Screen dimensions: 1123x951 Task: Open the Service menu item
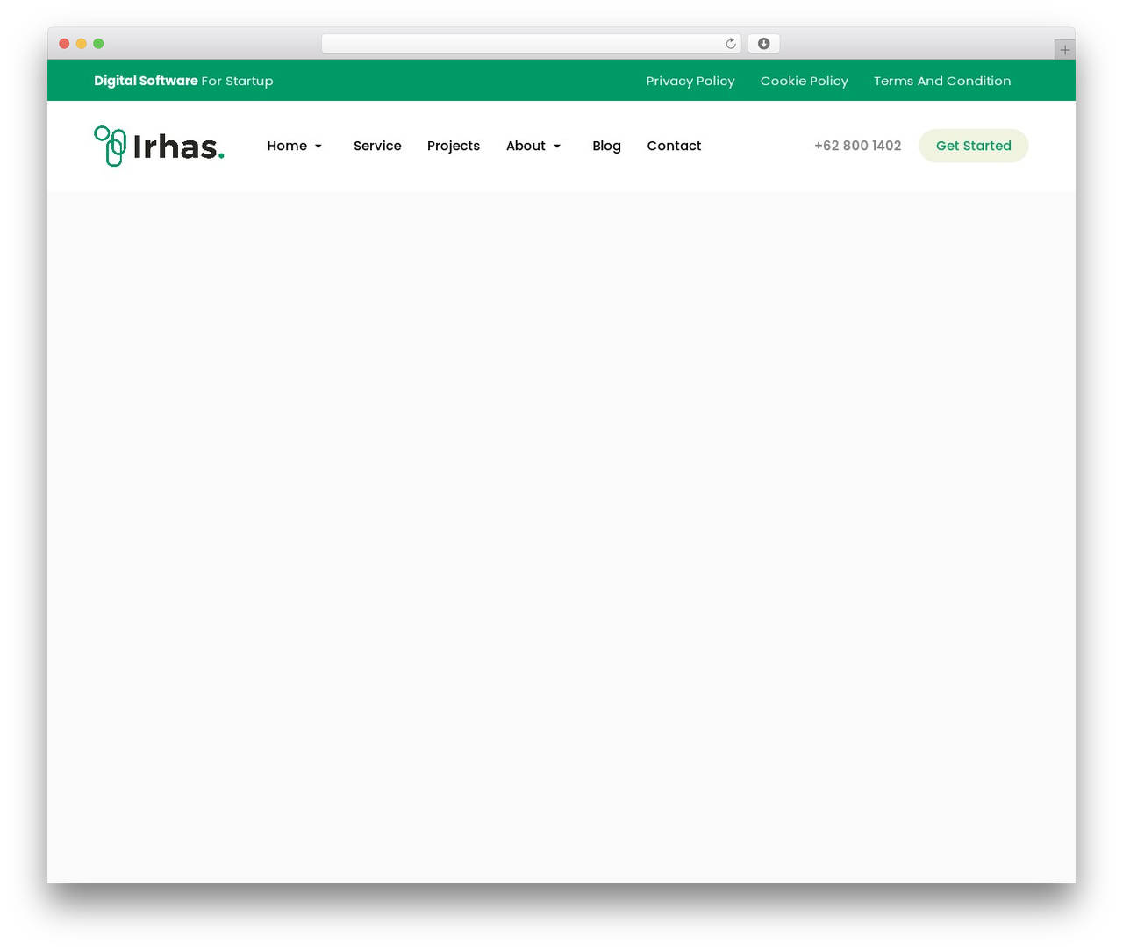click(x=377, y=146)
